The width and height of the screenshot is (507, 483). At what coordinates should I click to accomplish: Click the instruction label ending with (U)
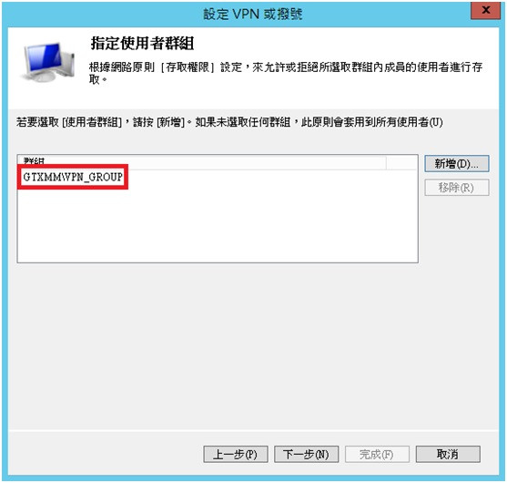[x=229, y=122]
